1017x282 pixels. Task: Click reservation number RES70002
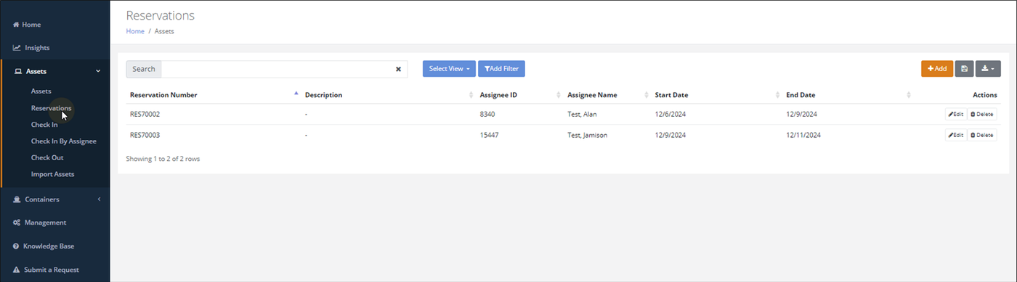coord(145,115)
